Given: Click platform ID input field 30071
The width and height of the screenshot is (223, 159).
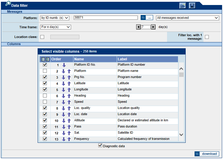Looking at the screenshot, I should tap(106, 18).
